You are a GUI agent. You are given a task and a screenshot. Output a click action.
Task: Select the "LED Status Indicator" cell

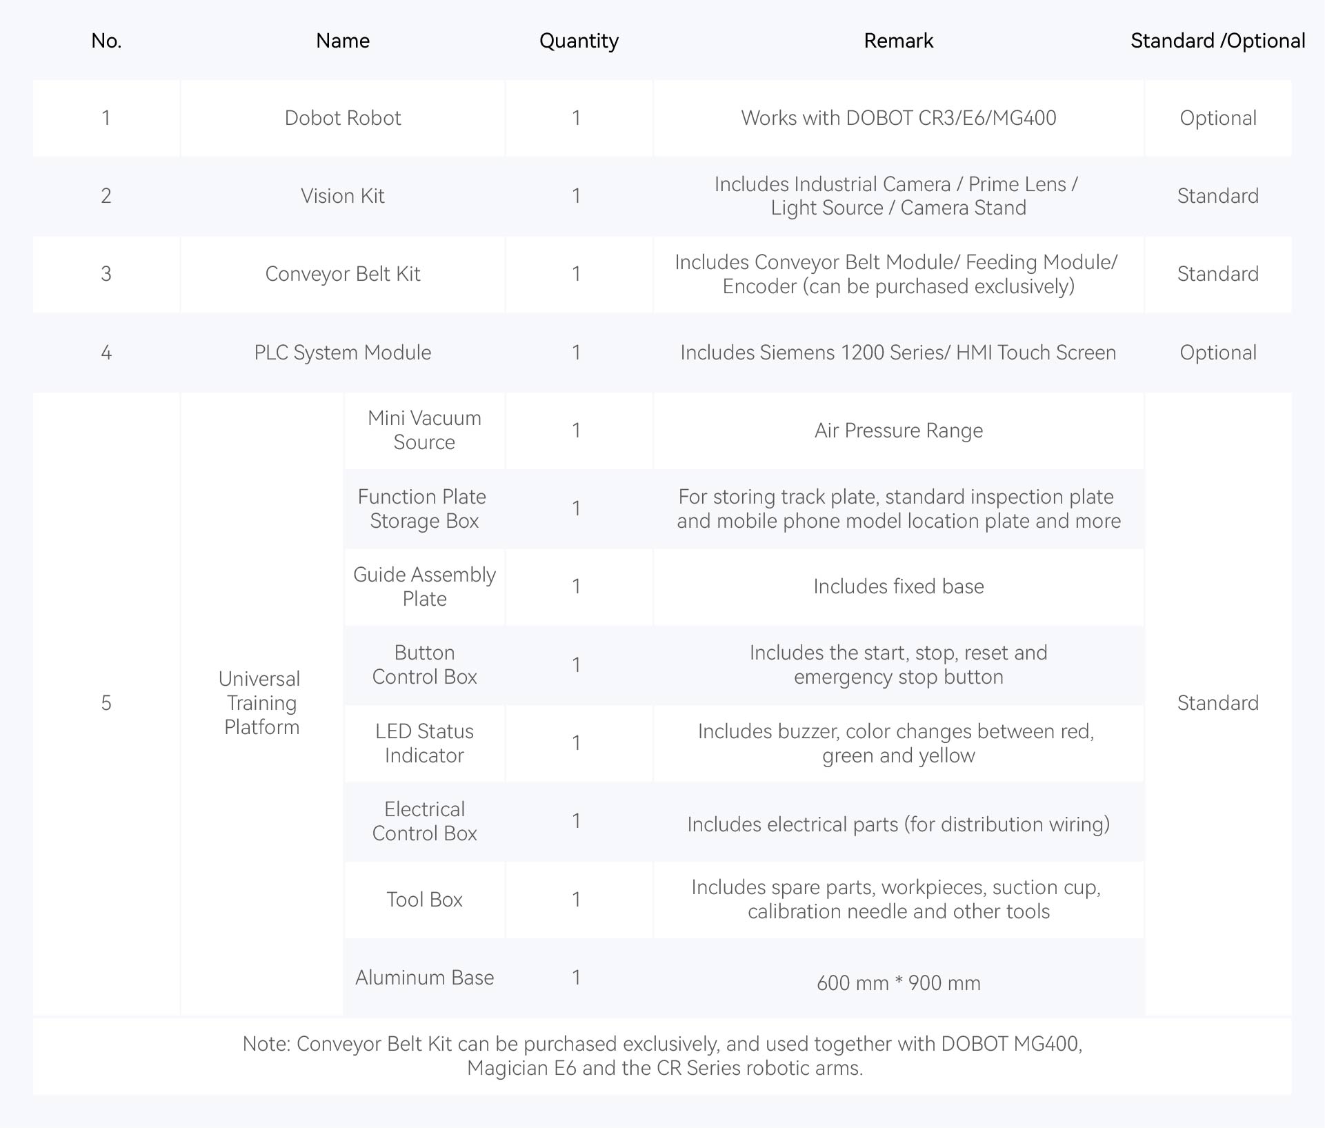pyautogui.click(x=424, y=743)
